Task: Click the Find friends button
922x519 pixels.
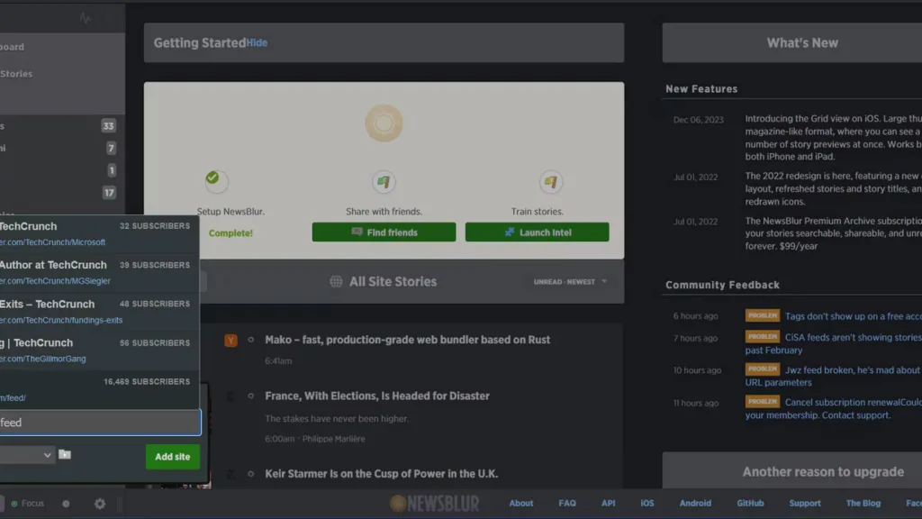Action: click(x=384, y=232)
